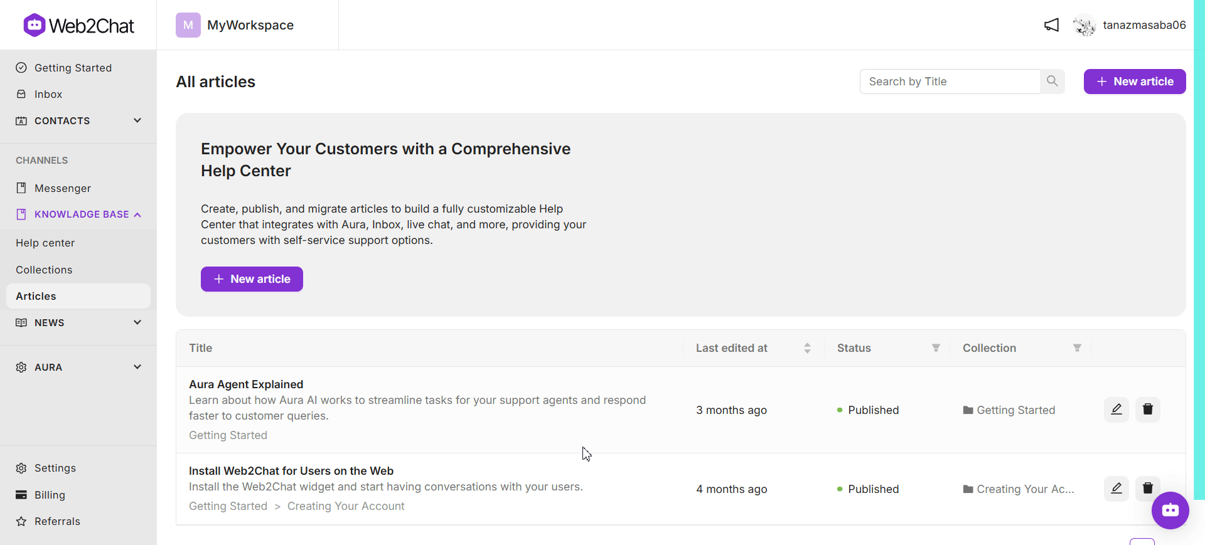The image size is (1205, 545).
Task: Open Inbox from sidebar
Action: pos(48,94)
